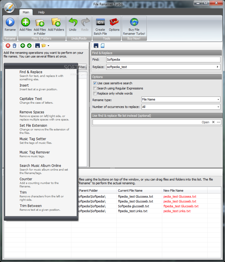
Task: Enable Search using Regular Expressions
Action: click(95, 88)
